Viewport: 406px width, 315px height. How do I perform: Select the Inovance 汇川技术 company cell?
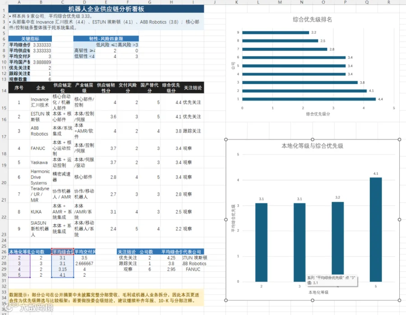41,102
